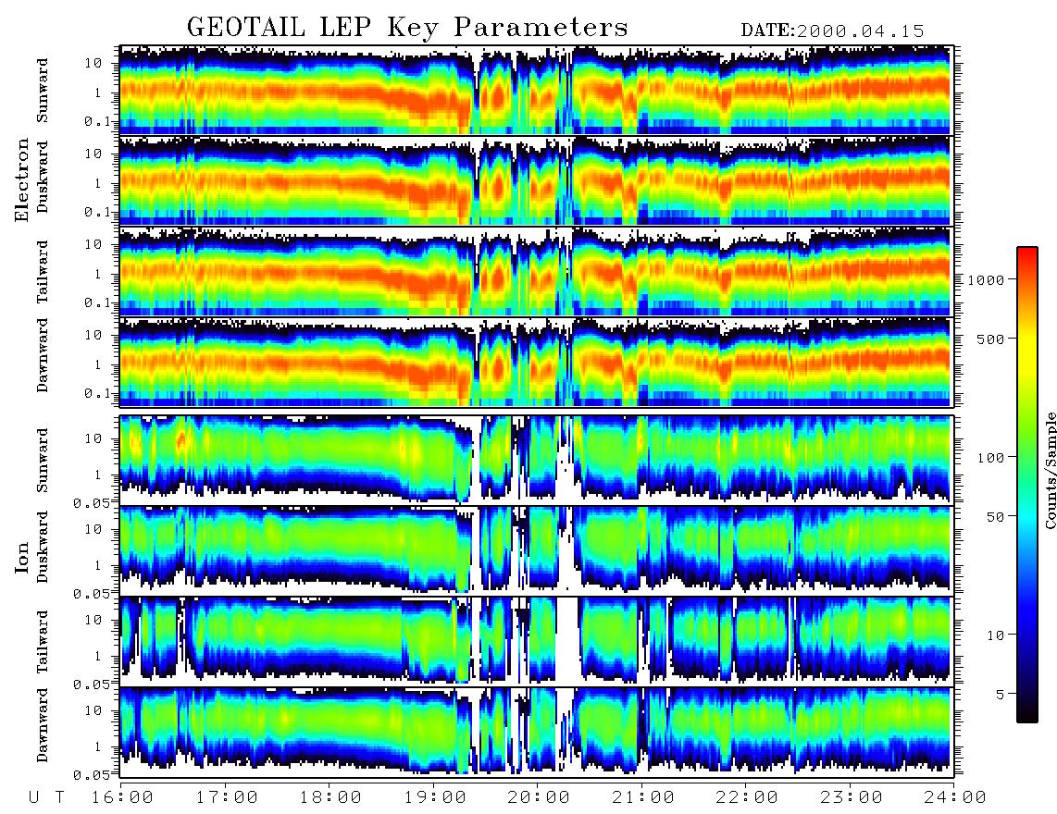Open the Ion Sunward spectrogram panel
This screenshot has height=814, width=1057.
point(535,460)
